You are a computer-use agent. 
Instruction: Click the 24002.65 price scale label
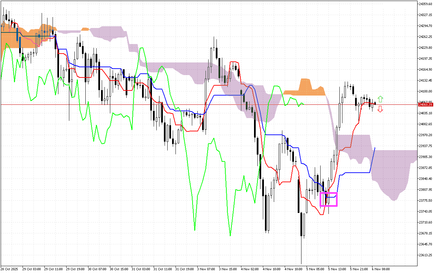coord(425,124)
